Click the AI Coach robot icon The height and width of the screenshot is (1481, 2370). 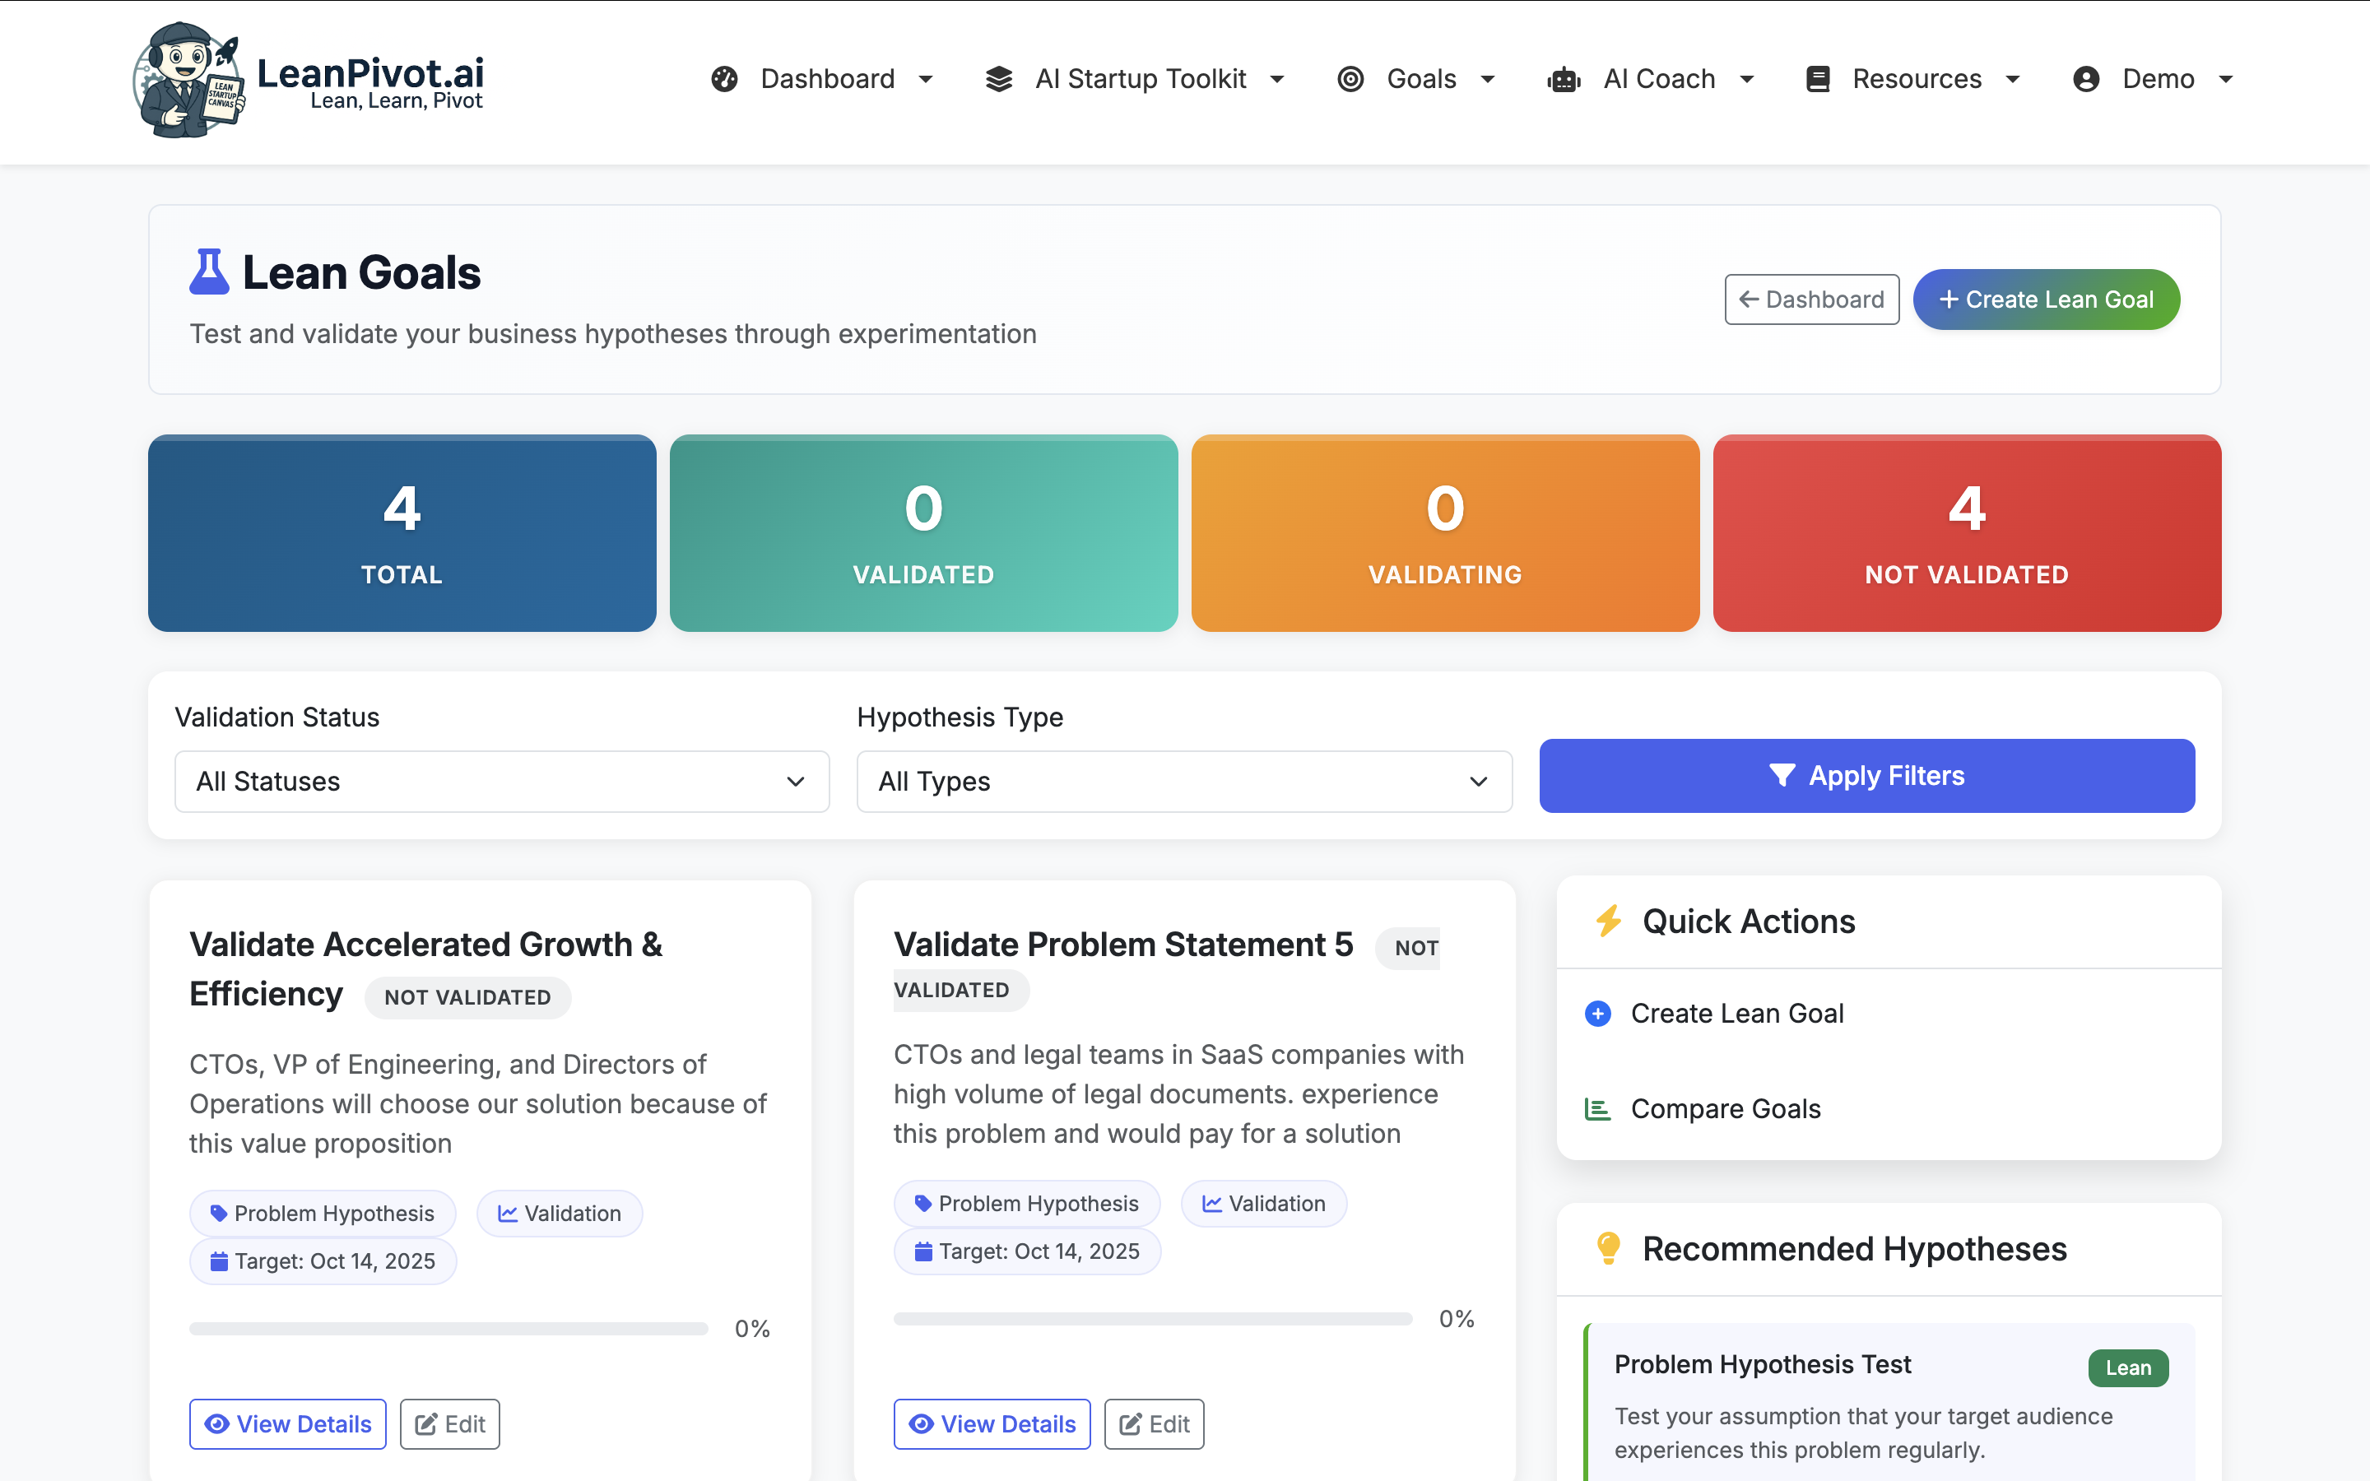1563,78
